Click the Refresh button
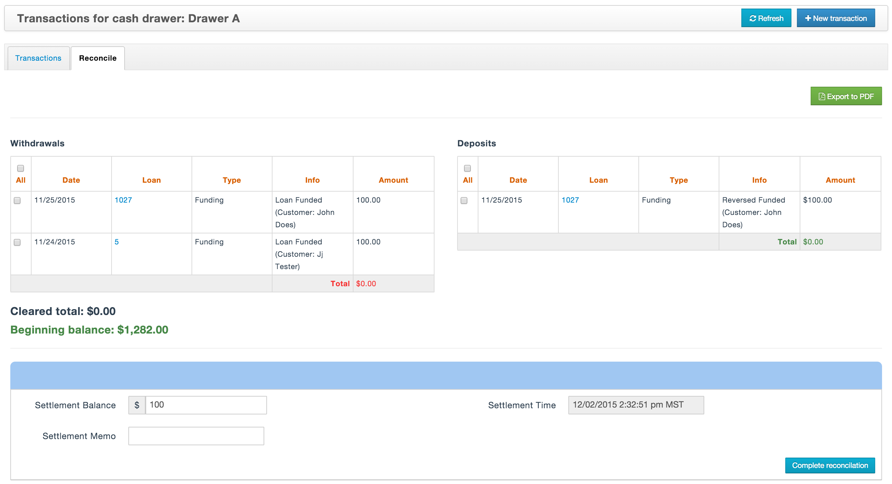Image resolution: width=892 pixels, height=484 pixels. click(x=766, y=18)
